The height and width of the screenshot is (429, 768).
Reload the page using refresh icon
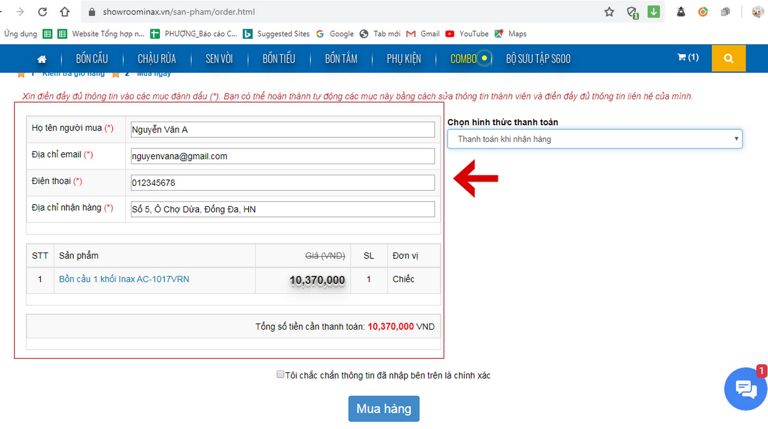[42, 12]
